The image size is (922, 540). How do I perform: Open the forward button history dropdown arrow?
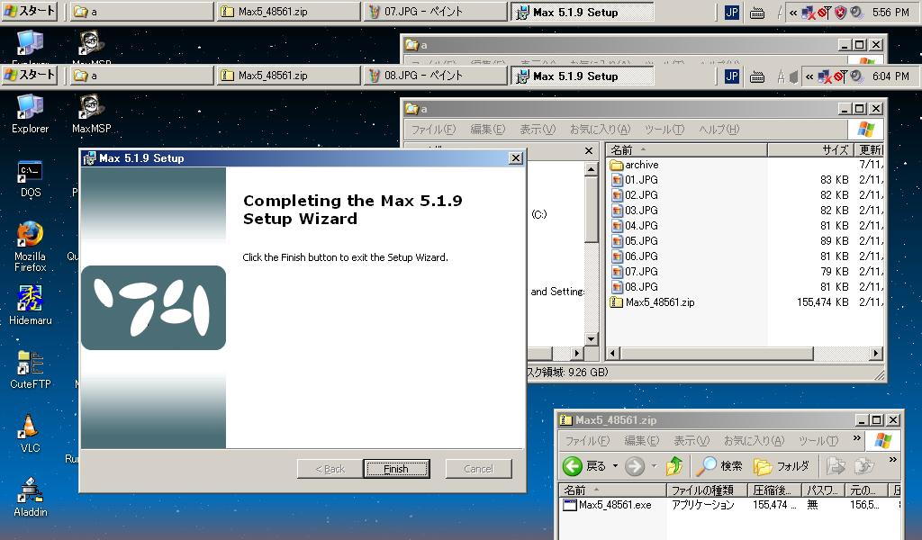tap(654, 466)
